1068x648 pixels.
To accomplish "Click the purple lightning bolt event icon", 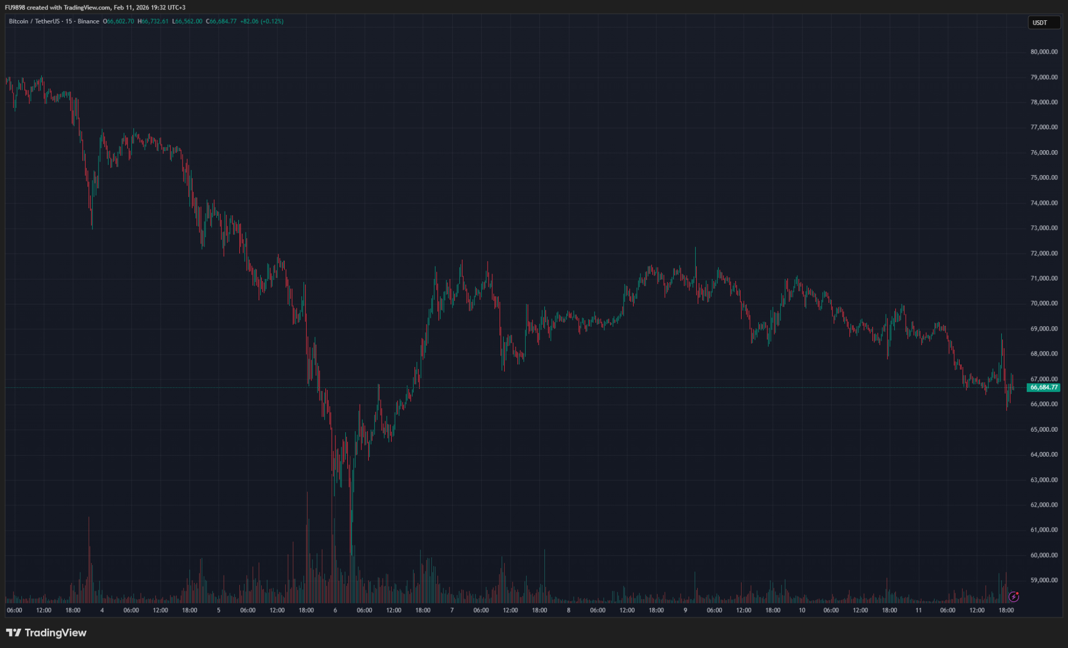I will pos(1013,597).
